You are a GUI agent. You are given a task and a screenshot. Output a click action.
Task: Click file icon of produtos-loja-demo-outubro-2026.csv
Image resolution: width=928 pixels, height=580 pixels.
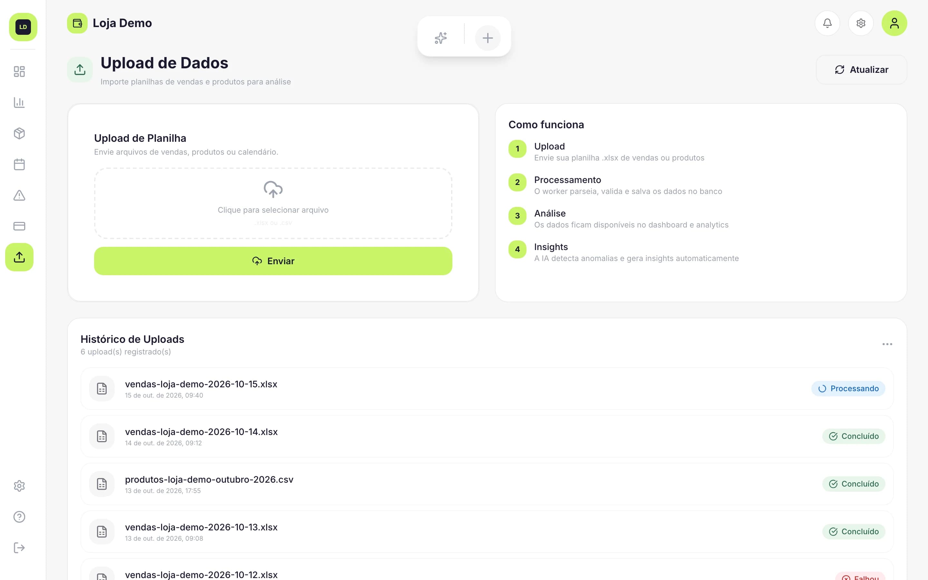pos(102,484)
